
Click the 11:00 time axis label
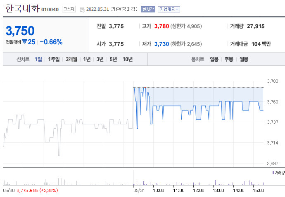[x=179, y=190]
